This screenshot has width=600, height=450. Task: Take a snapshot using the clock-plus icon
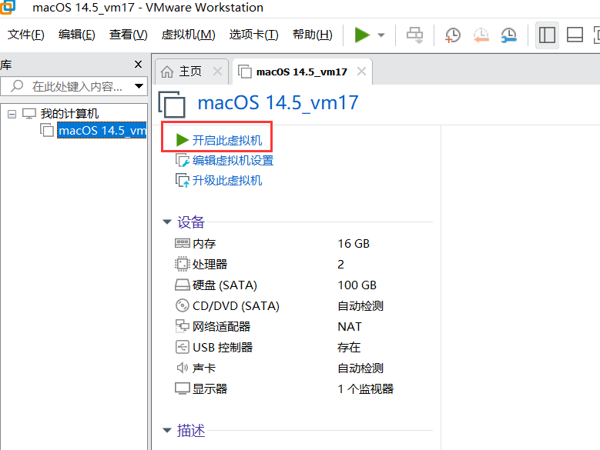(453, 35)
